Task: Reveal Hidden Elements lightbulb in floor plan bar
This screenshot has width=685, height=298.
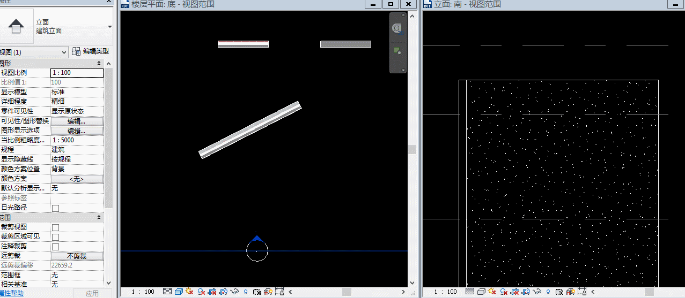Action: click(x=246, y=292)
